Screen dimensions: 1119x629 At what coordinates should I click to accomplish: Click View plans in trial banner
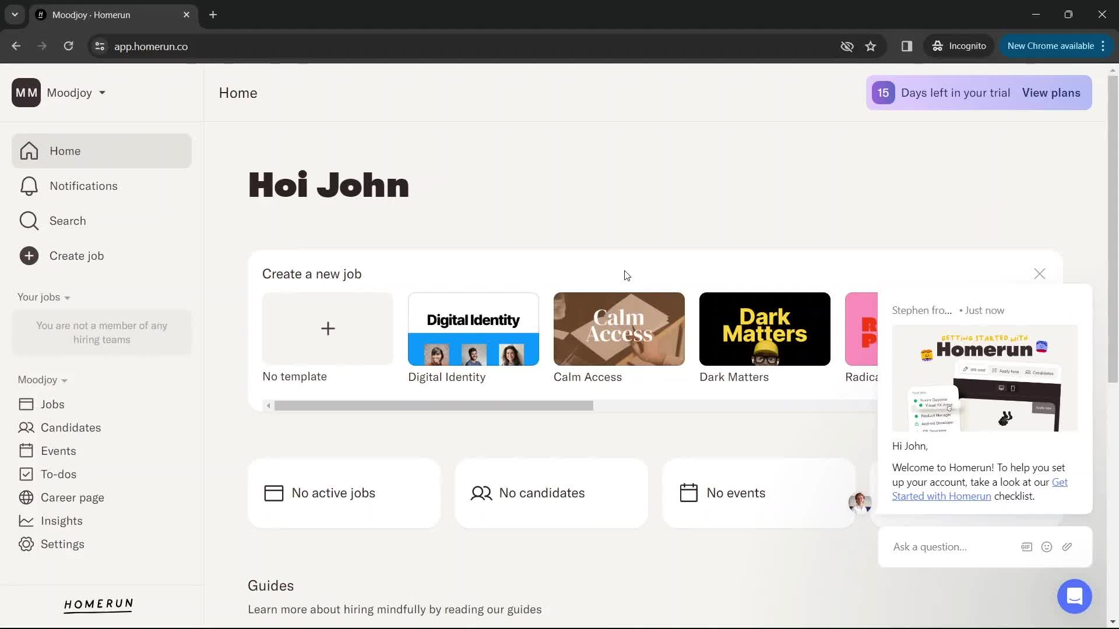coord(1051,93)
